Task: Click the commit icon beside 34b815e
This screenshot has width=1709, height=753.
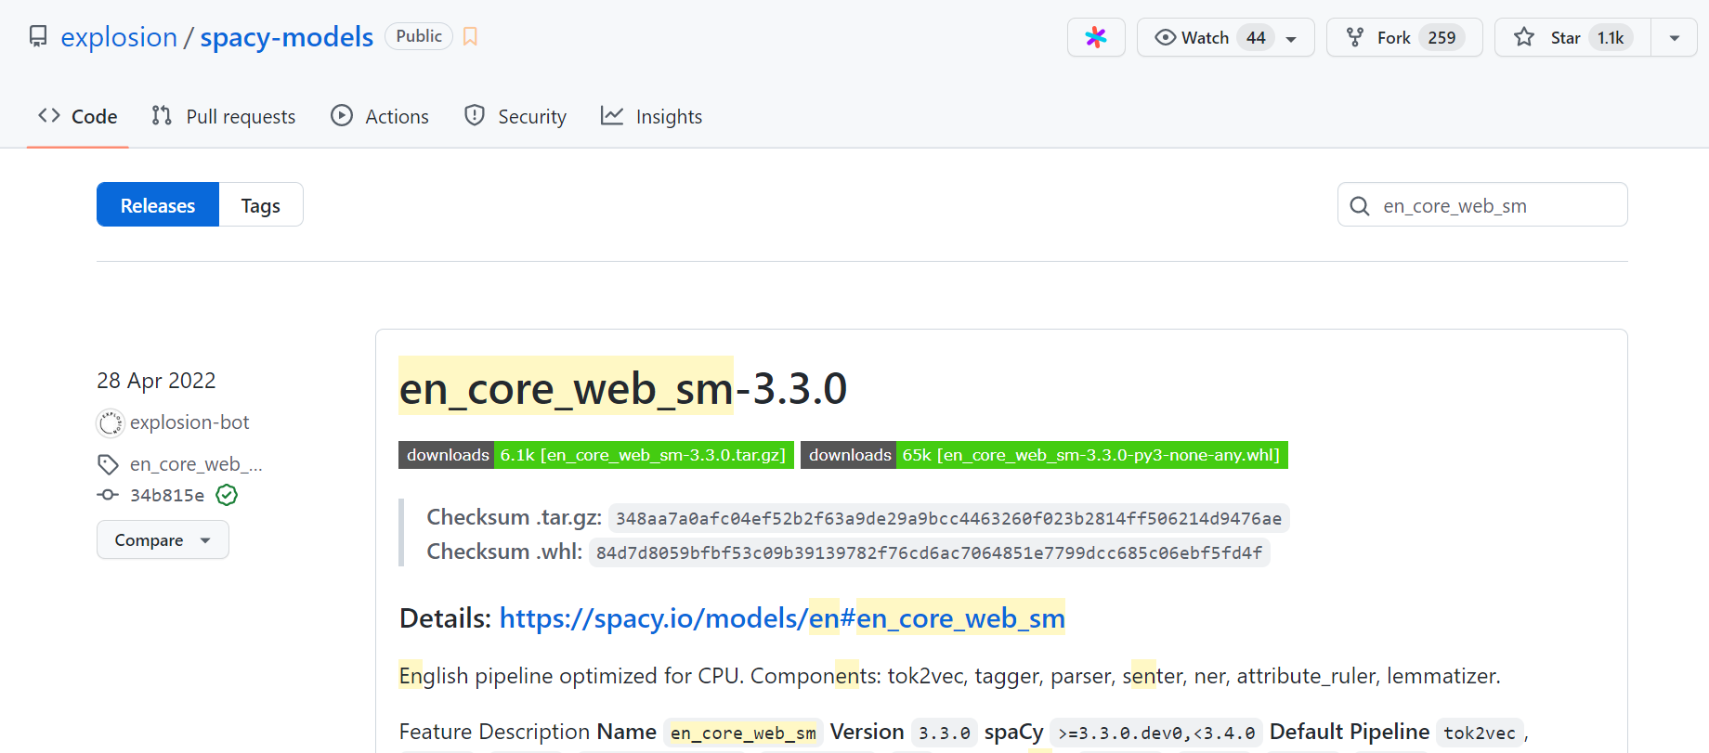Action: coord(108,495)
